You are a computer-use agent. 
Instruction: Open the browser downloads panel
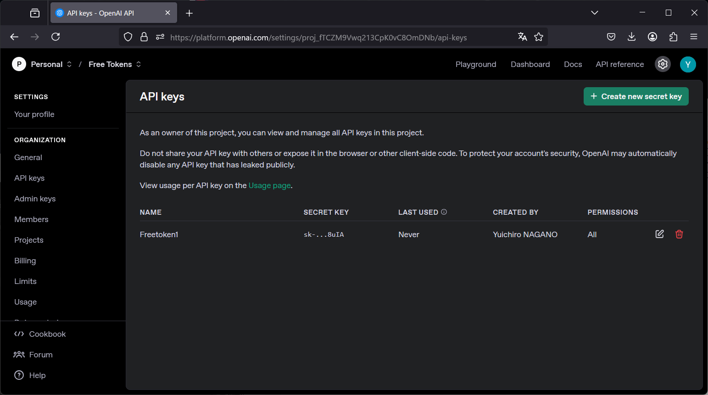click(631, 37)
